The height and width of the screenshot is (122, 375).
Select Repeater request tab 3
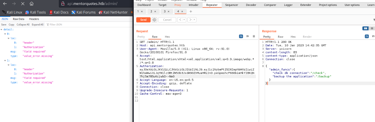(x=167, y=11)
